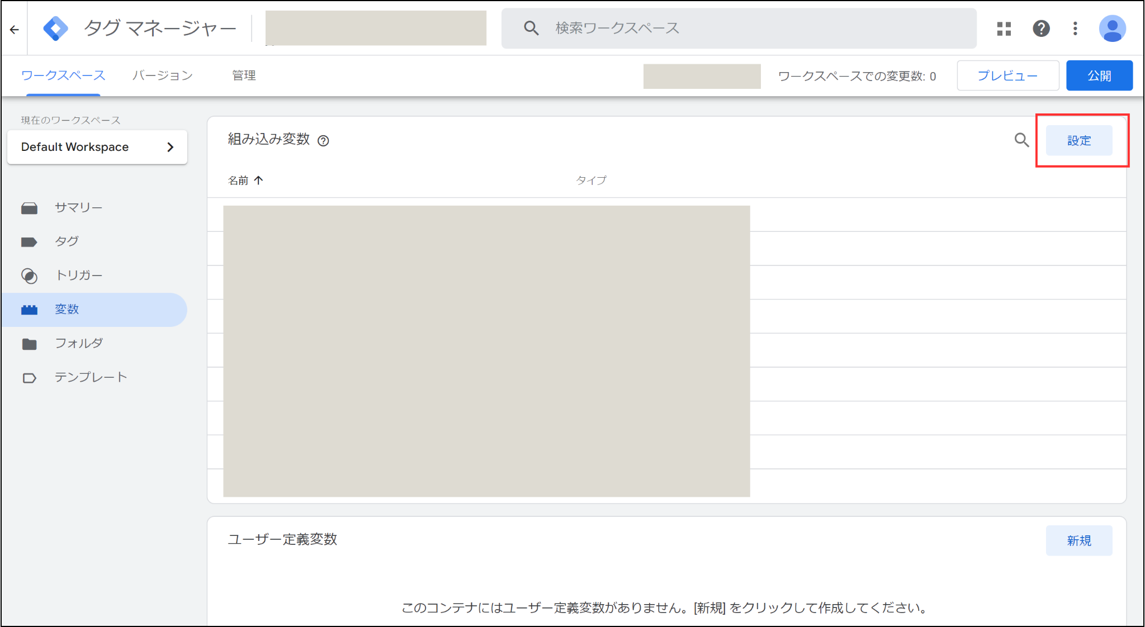Screen dimensions: 1145x627
Task: Switch to ワークスペース tab
Action: coord(63,75)
